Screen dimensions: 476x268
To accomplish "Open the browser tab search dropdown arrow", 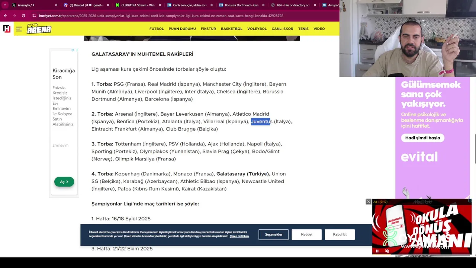I will coord(4,5).
